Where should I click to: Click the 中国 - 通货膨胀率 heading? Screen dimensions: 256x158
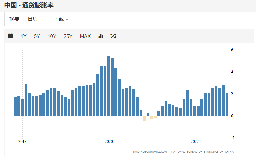click(29, 5)
